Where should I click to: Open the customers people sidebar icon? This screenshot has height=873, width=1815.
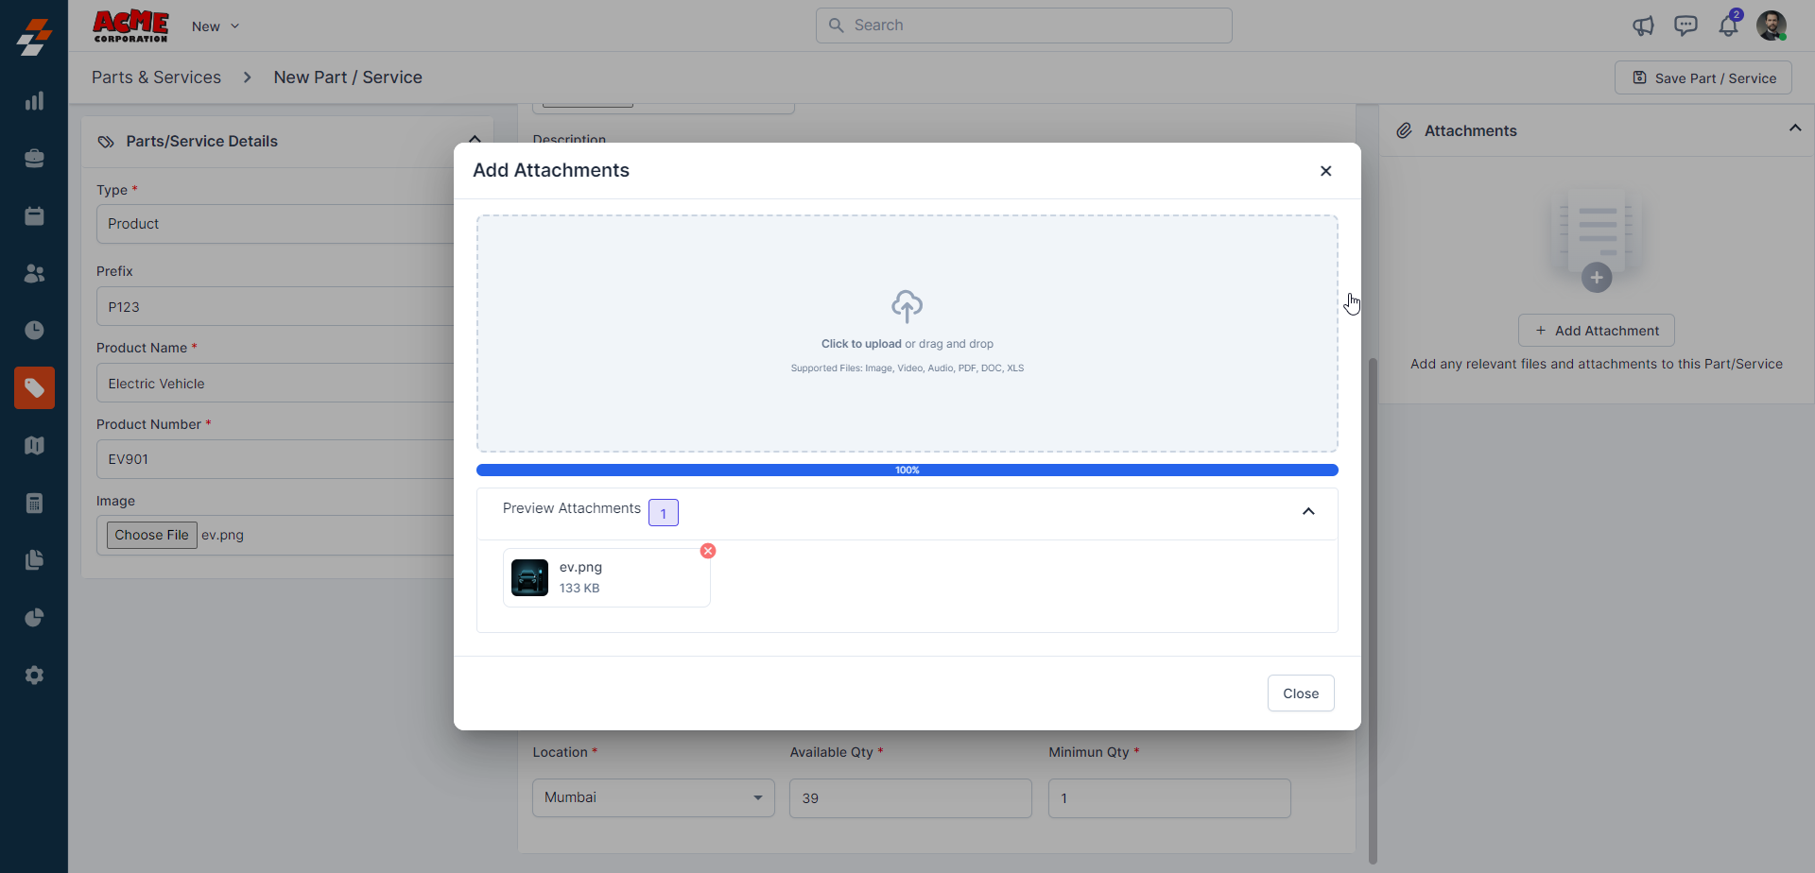(x=34, y=273)
